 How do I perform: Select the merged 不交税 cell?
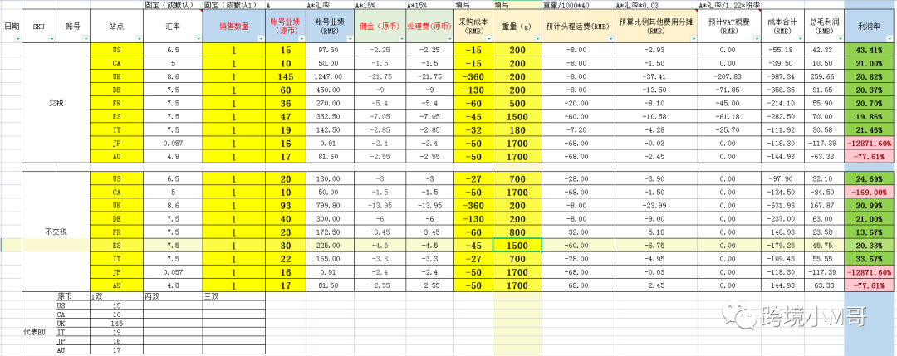pyautogui.click(x=56, y=232)
